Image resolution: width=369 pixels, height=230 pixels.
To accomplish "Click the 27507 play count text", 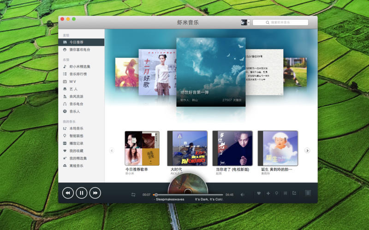I will 232,100.
